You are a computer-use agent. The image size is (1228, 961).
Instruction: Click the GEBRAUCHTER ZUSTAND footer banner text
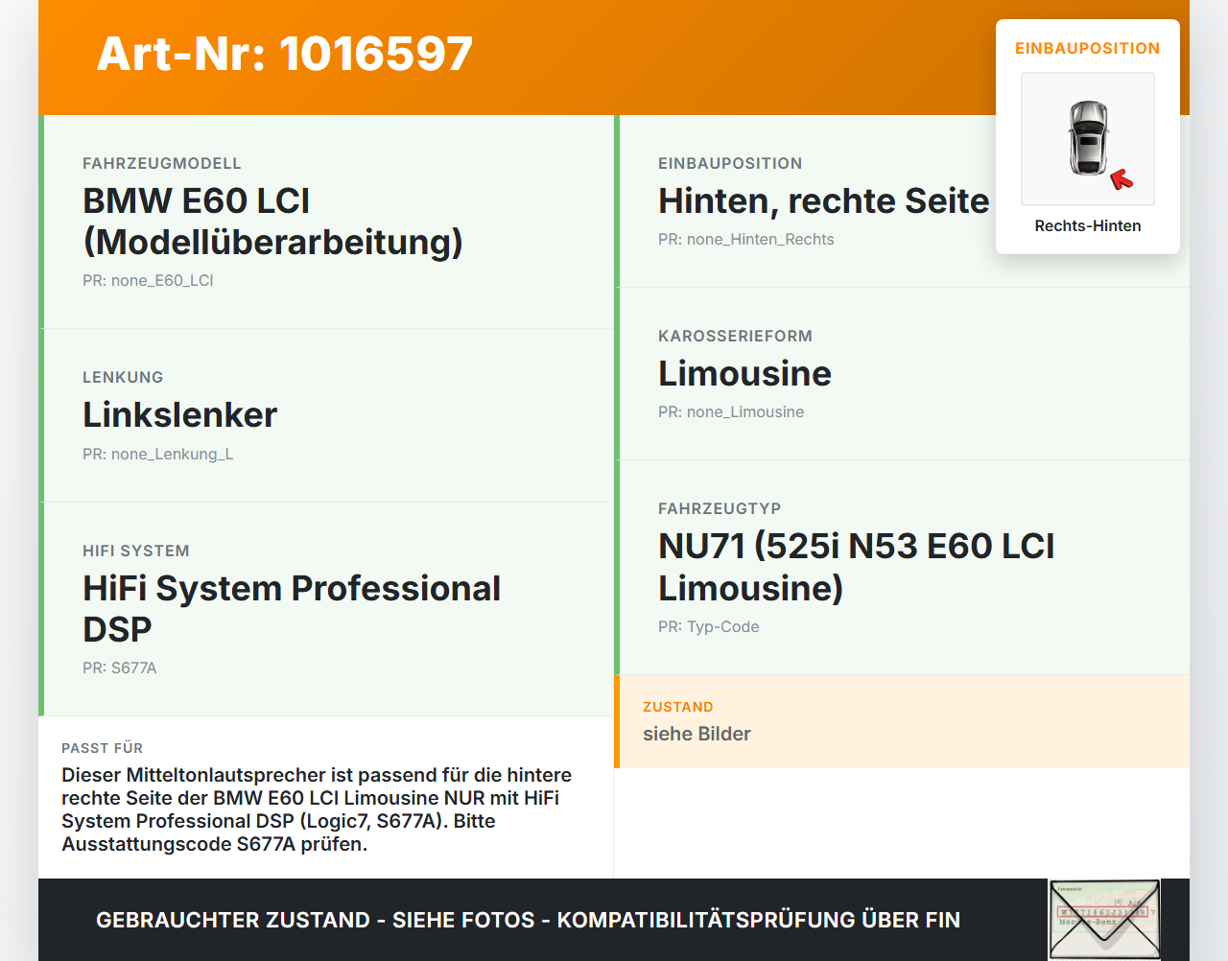pos(528,920)
